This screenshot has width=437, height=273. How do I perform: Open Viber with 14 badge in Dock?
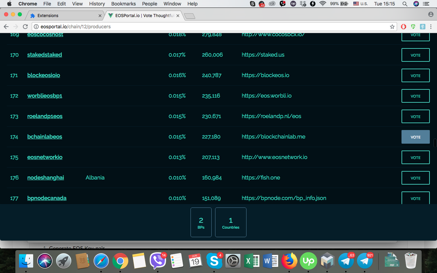(158, 261)
